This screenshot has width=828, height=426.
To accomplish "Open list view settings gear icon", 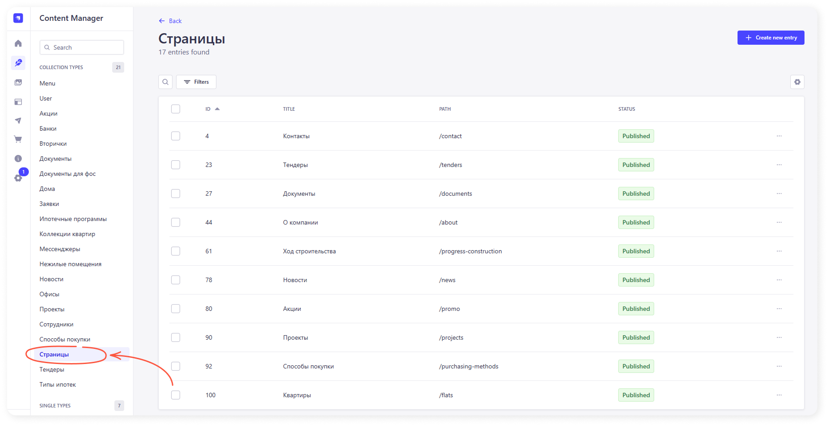I will click(797, 82).
